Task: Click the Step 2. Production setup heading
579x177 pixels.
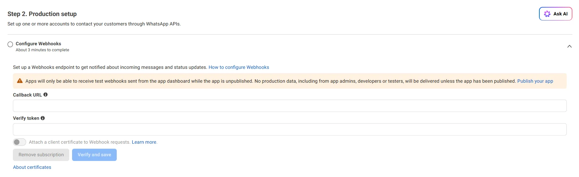Action: (x=42, y=14)
